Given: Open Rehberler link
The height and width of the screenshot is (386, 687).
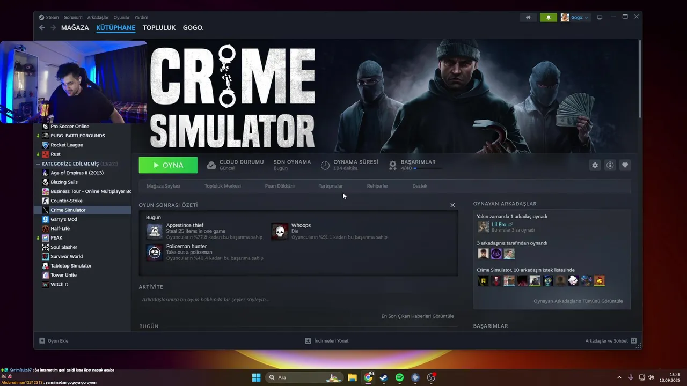Looking at the screenshot, I should point(377,186).
